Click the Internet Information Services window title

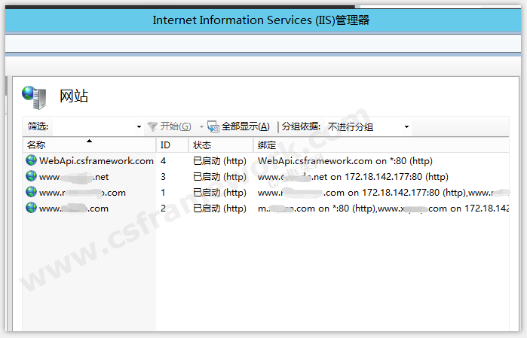(x=261, y=20)
